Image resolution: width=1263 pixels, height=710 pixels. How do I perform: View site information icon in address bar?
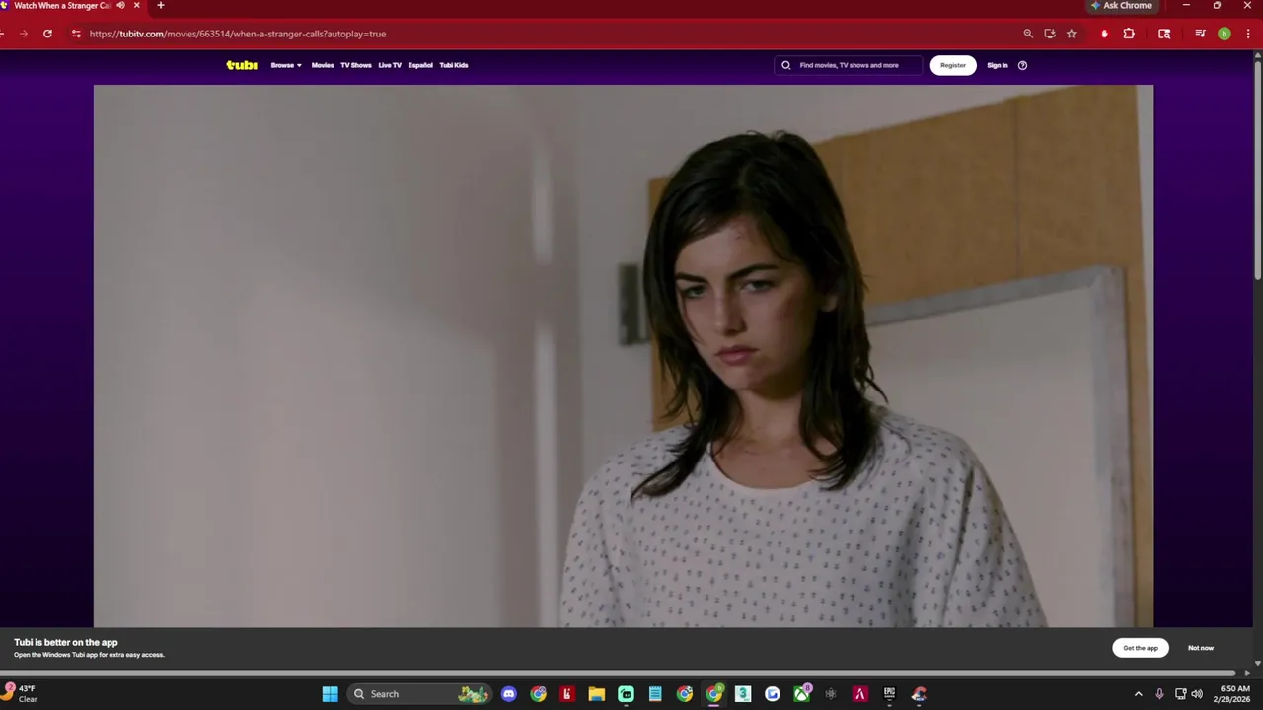pos(76,34)
